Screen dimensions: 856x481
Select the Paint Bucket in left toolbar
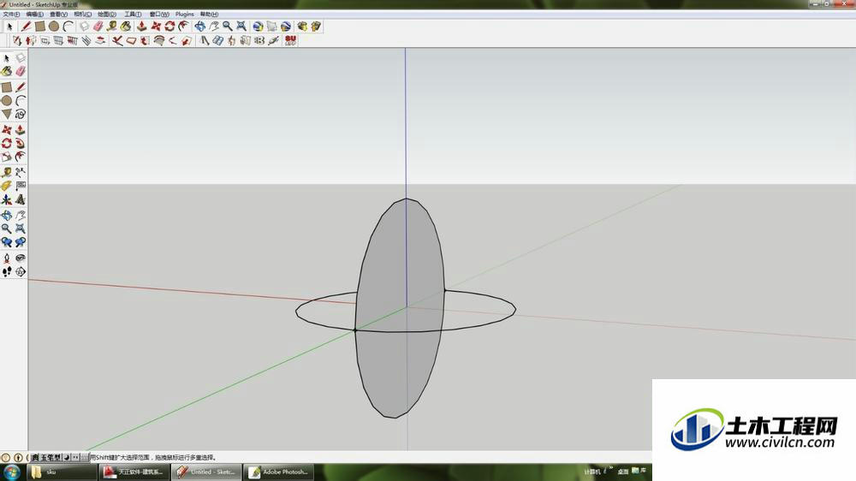point(7,72)
